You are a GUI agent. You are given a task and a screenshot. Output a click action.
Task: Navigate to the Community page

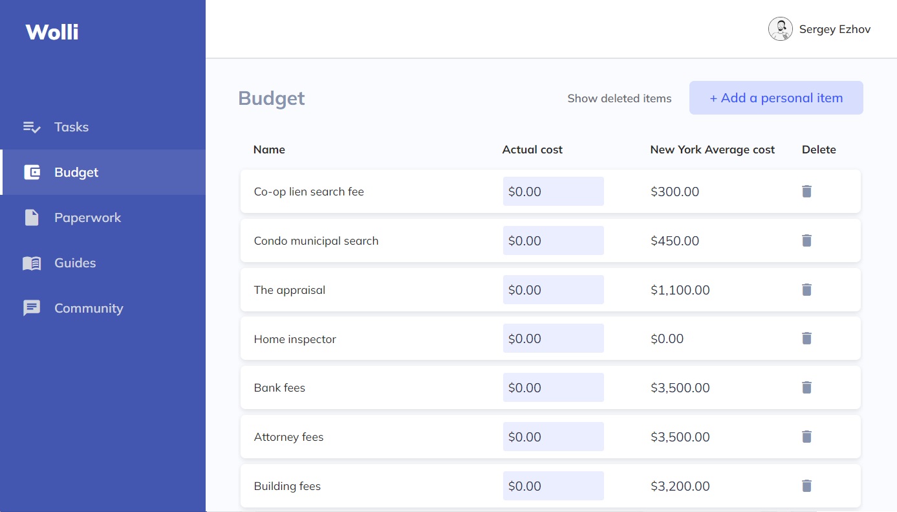(89, 308)
